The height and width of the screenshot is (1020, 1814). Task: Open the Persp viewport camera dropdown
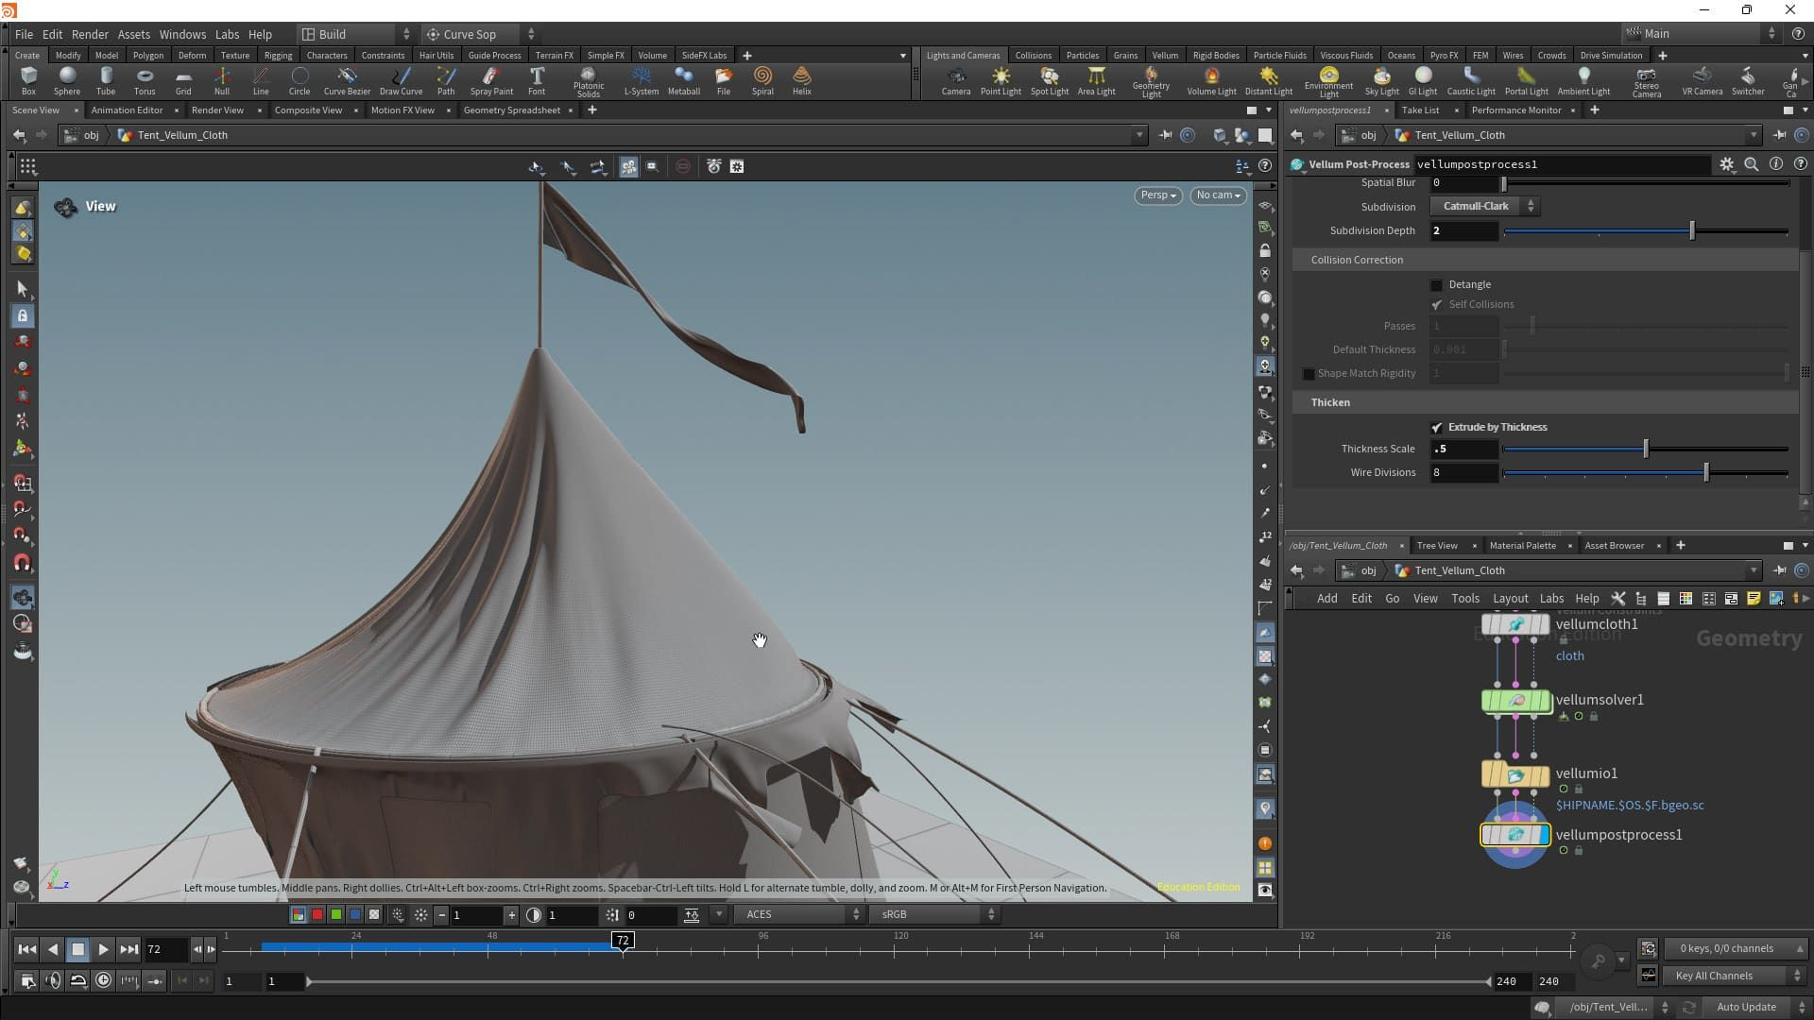pyautogui.click(x=1156, y=195)
